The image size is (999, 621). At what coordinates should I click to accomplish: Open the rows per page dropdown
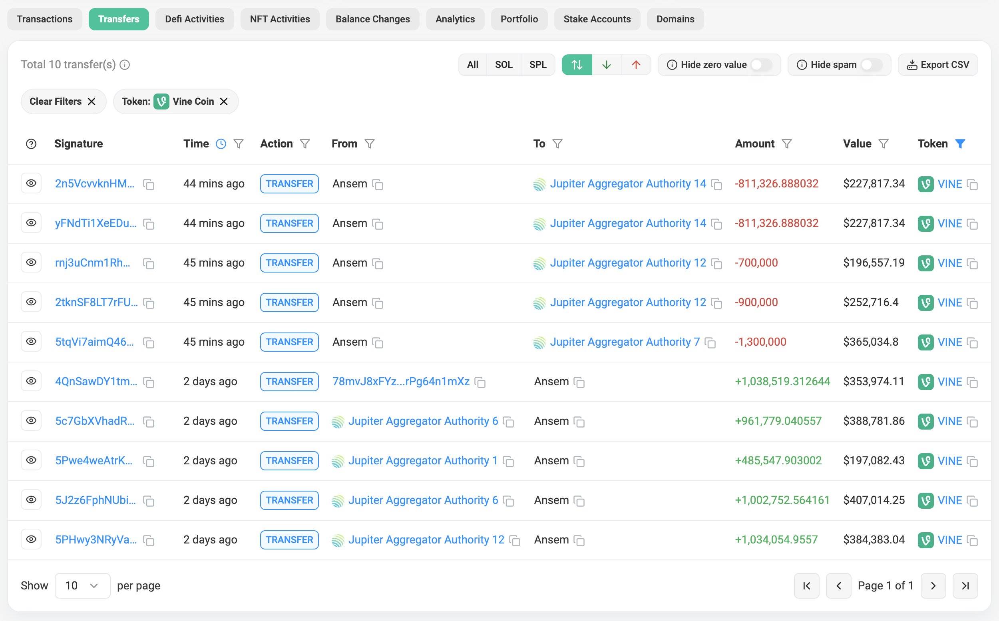click(82, 586)
